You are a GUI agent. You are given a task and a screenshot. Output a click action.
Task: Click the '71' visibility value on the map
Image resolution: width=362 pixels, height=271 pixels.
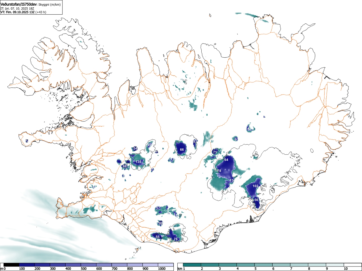pos(215,152)
